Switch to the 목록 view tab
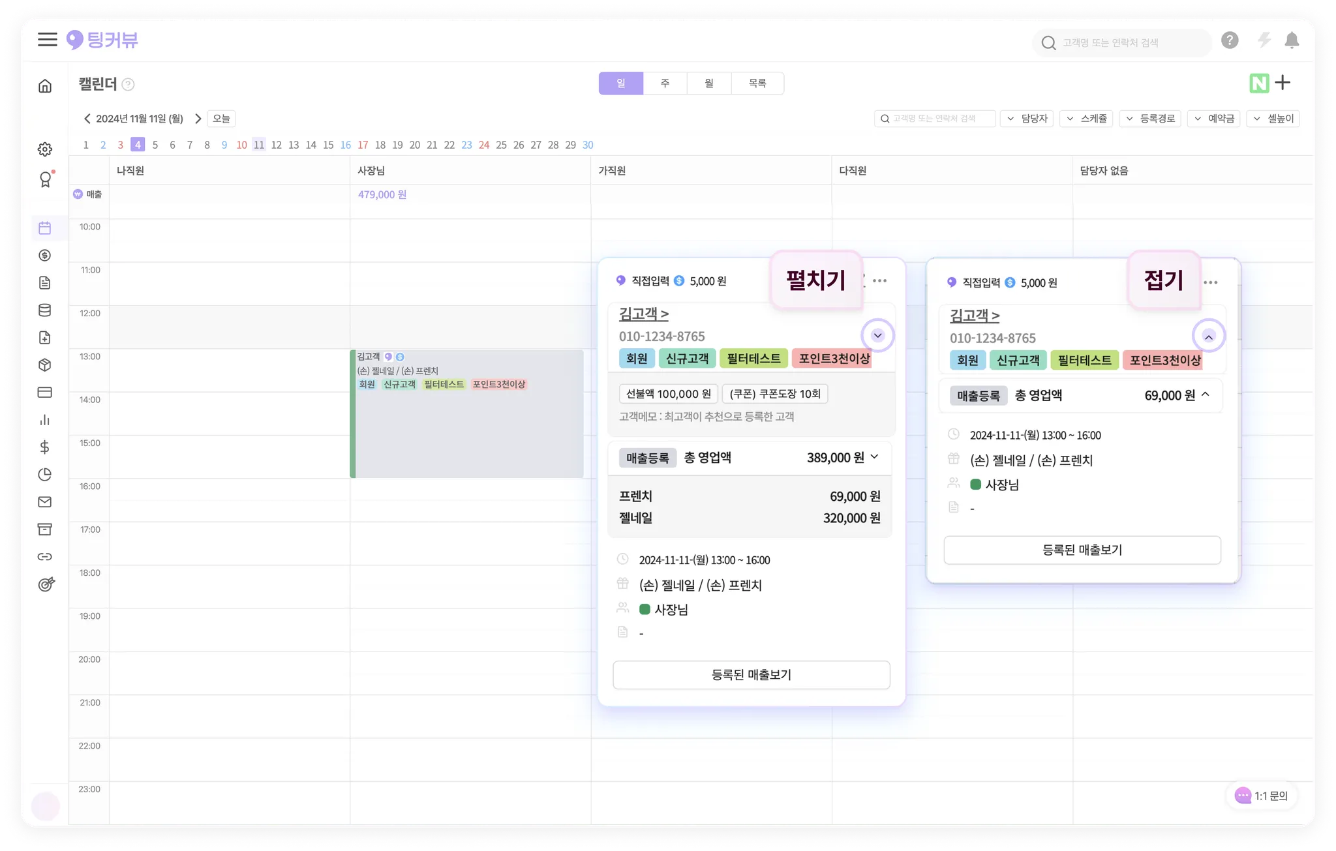 (757, 83)
